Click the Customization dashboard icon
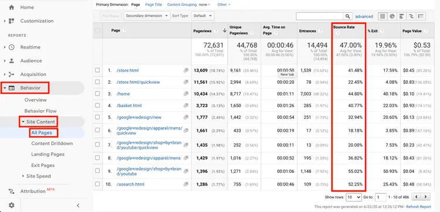Screen dimensions: 440x212 (12, 21)
